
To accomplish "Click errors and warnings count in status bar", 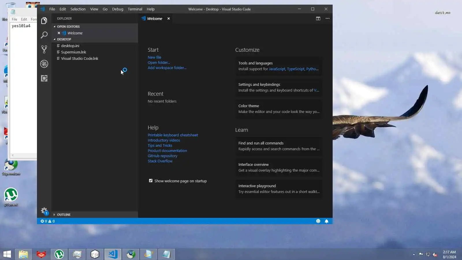I will pyautogui.click(x=48, y=221).
